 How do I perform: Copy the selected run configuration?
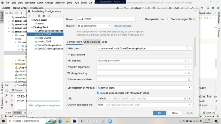(39, 16)
